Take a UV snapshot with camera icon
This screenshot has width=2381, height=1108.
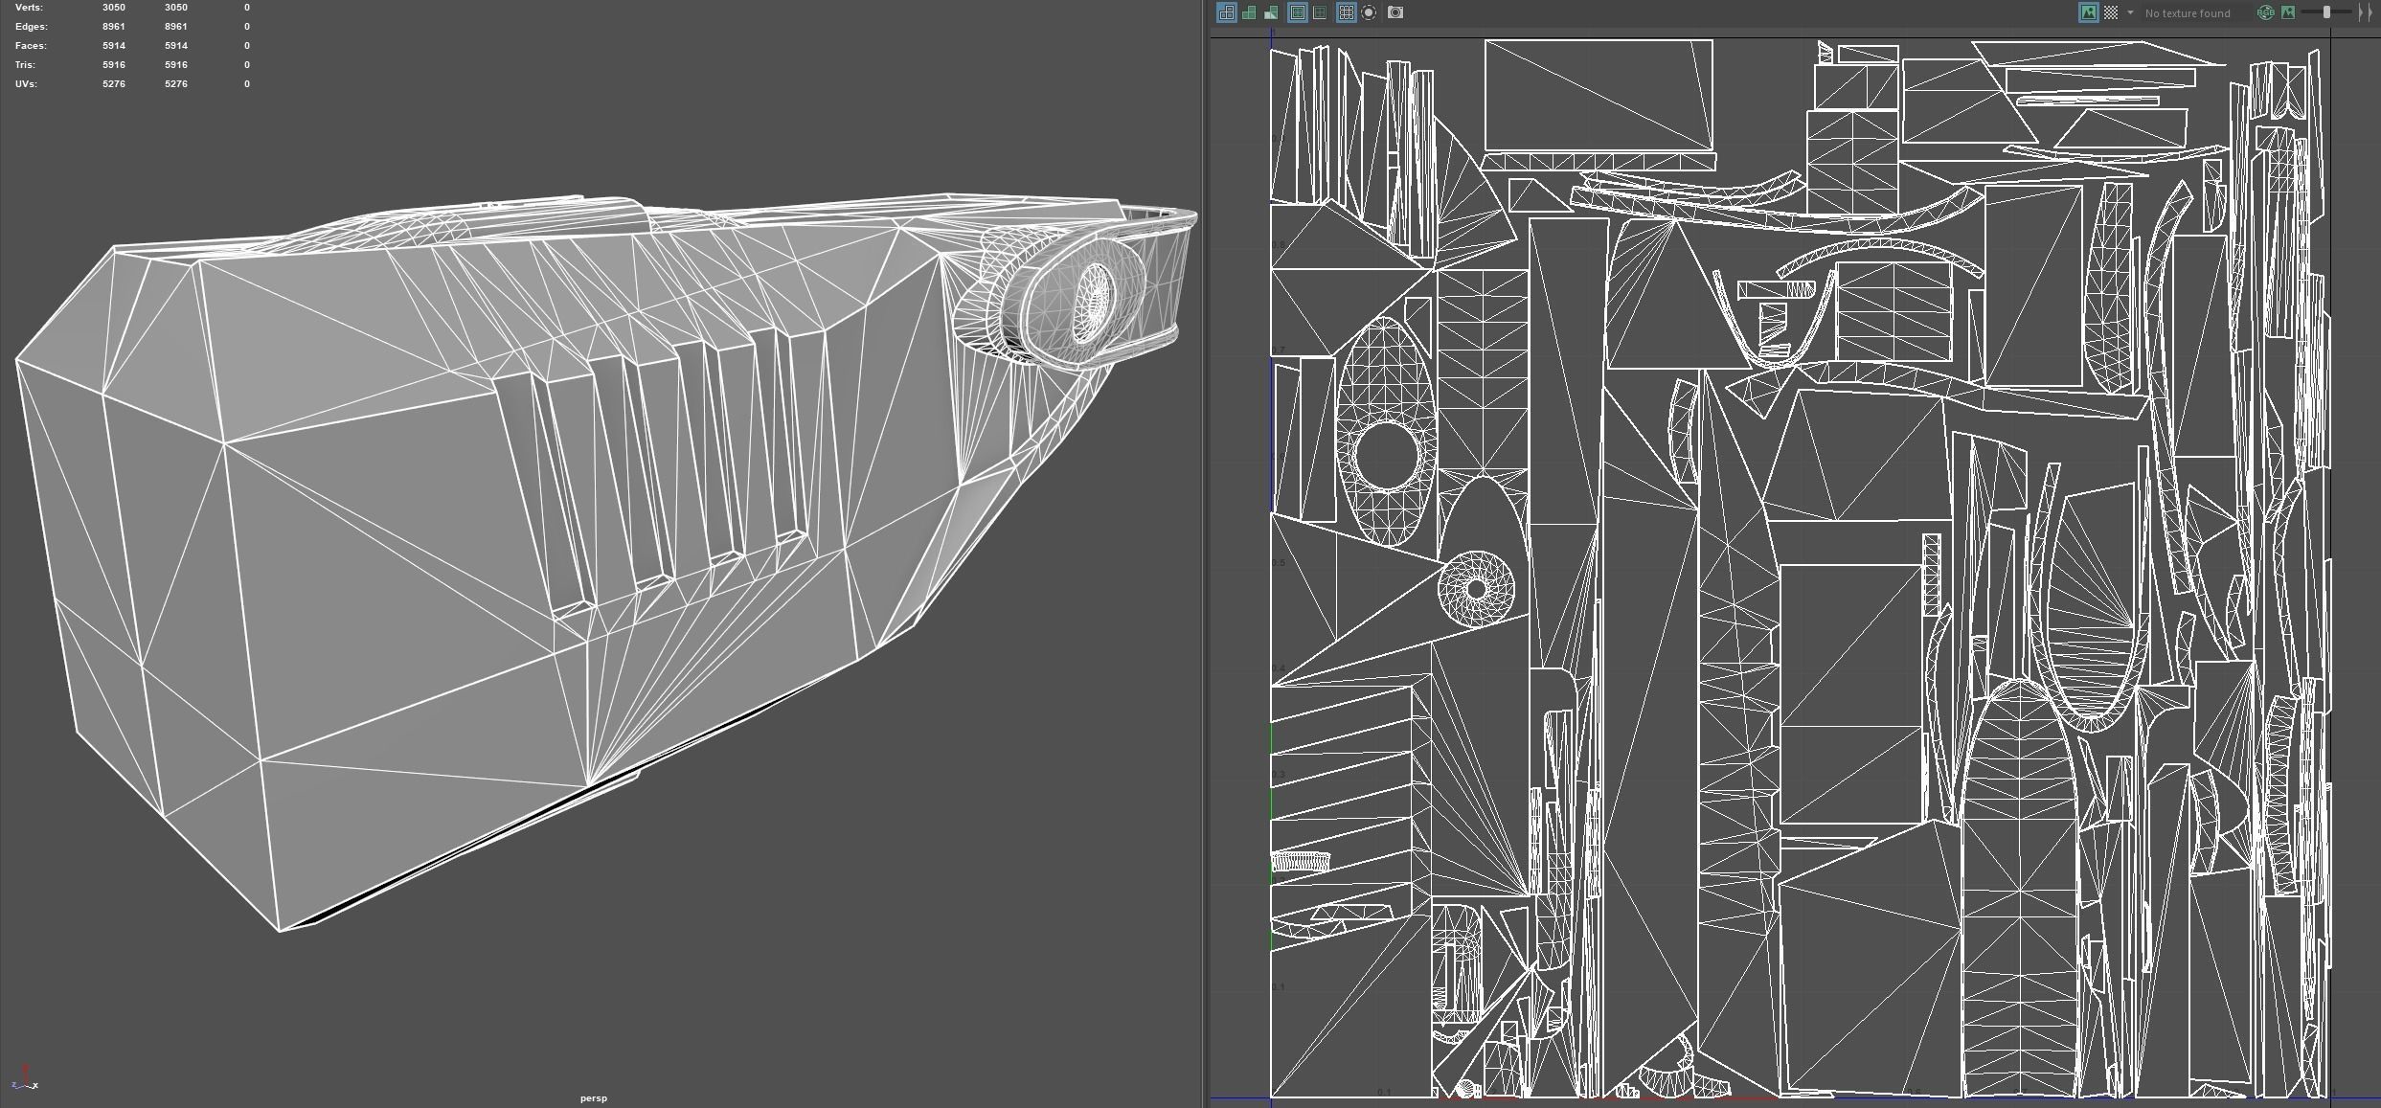tap(1395, 12)
